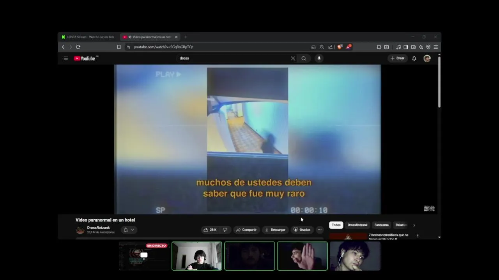Open the subscription notification bell dropdown
This screenshot has height=280, width=499.
click(x=129, y=230)
